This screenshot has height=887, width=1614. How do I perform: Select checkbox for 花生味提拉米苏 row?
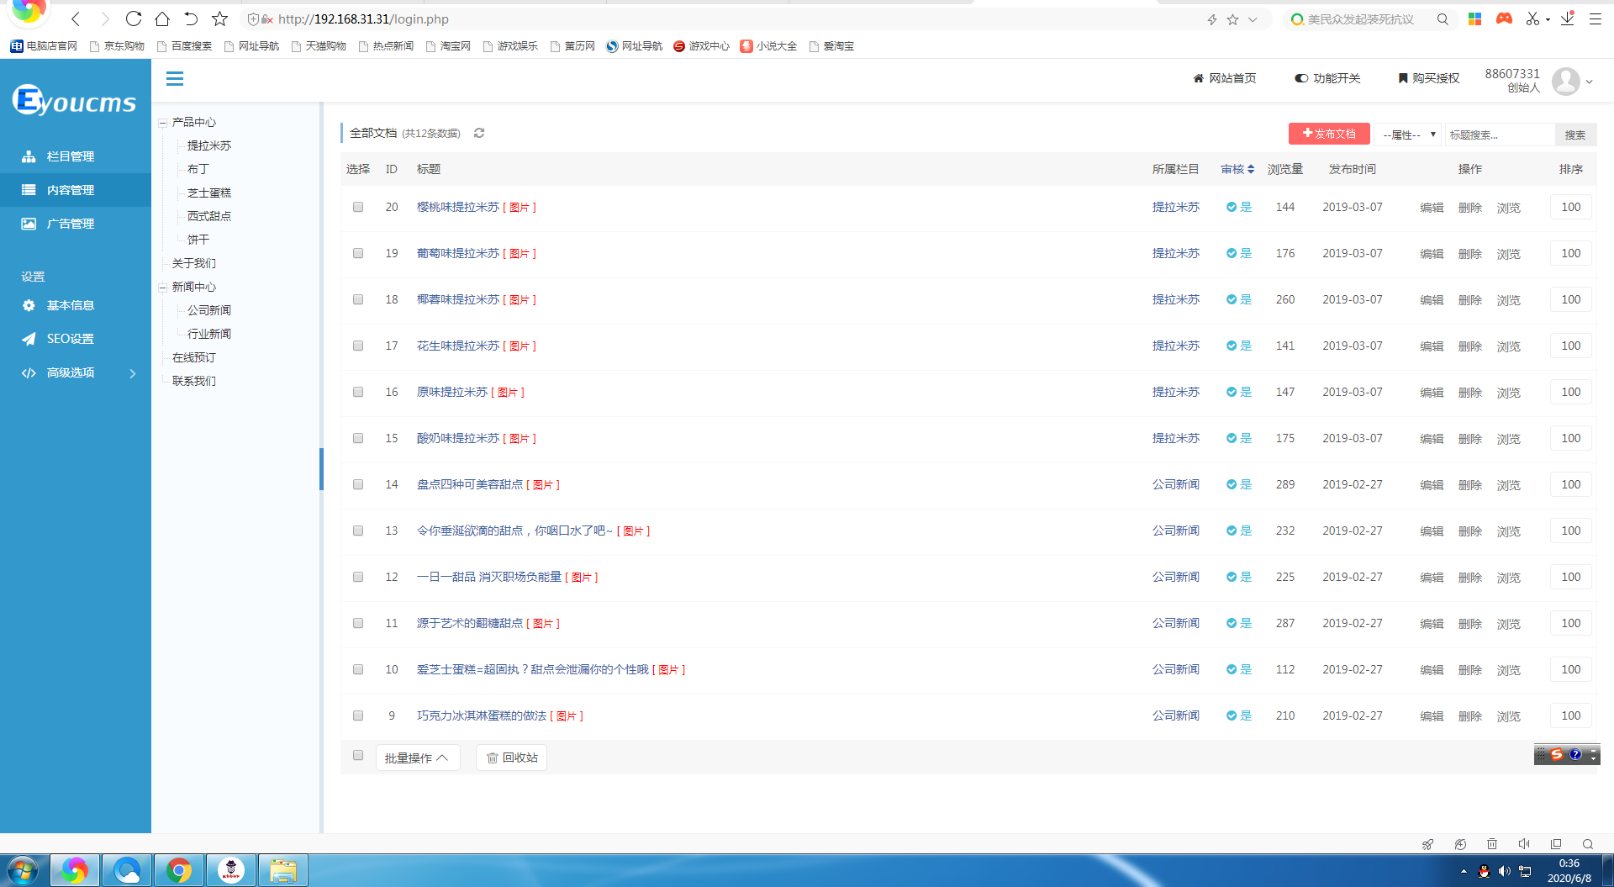pyautogui.click(x=358, y=346)
